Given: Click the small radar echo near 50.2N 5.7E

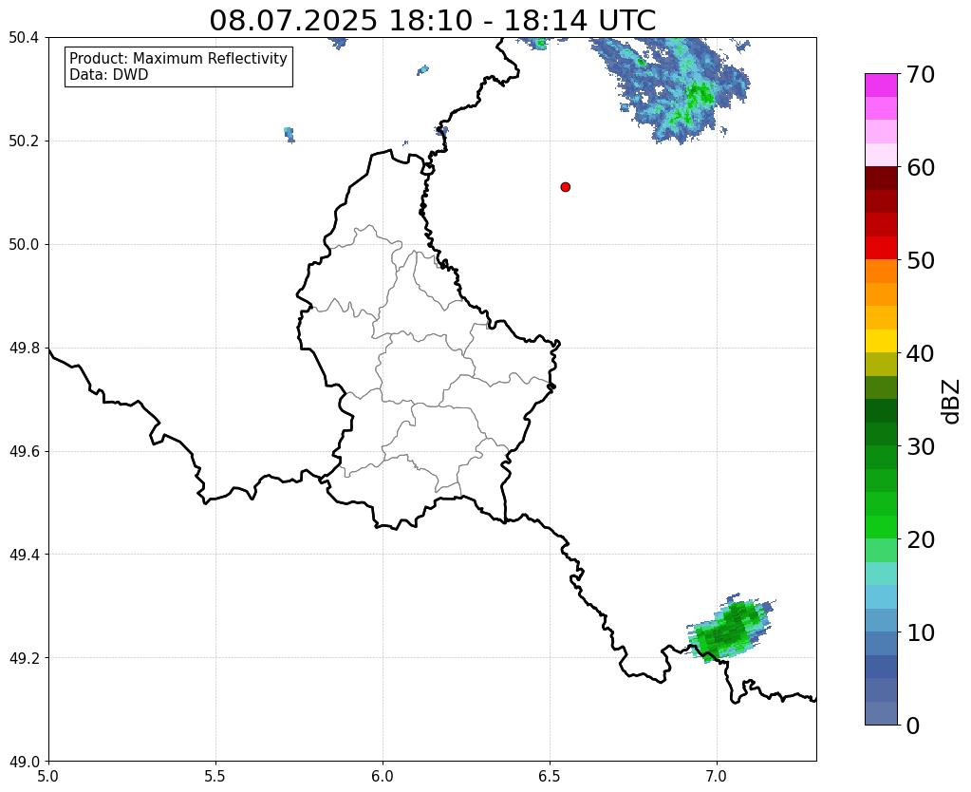Looking at the screenshot, I should [289, 135].
